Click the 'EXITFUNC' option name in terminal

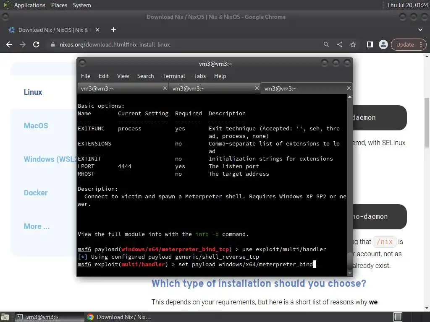tap(91, 128)
